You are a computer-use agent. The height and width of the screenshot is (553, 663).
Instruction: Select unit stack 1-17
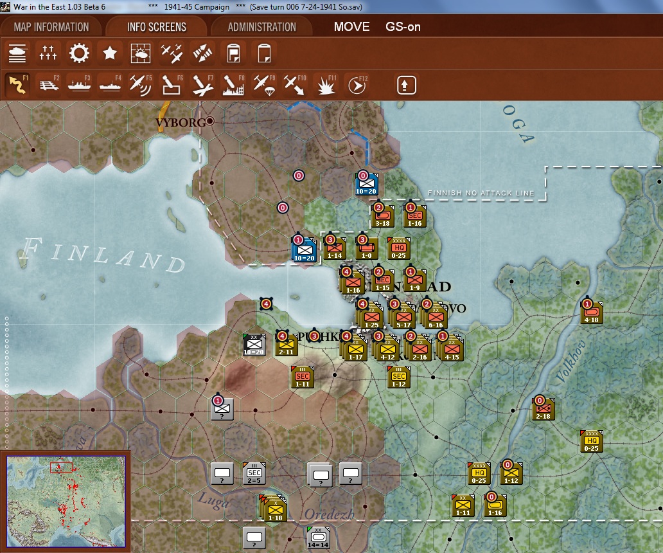tap(355, 349)
